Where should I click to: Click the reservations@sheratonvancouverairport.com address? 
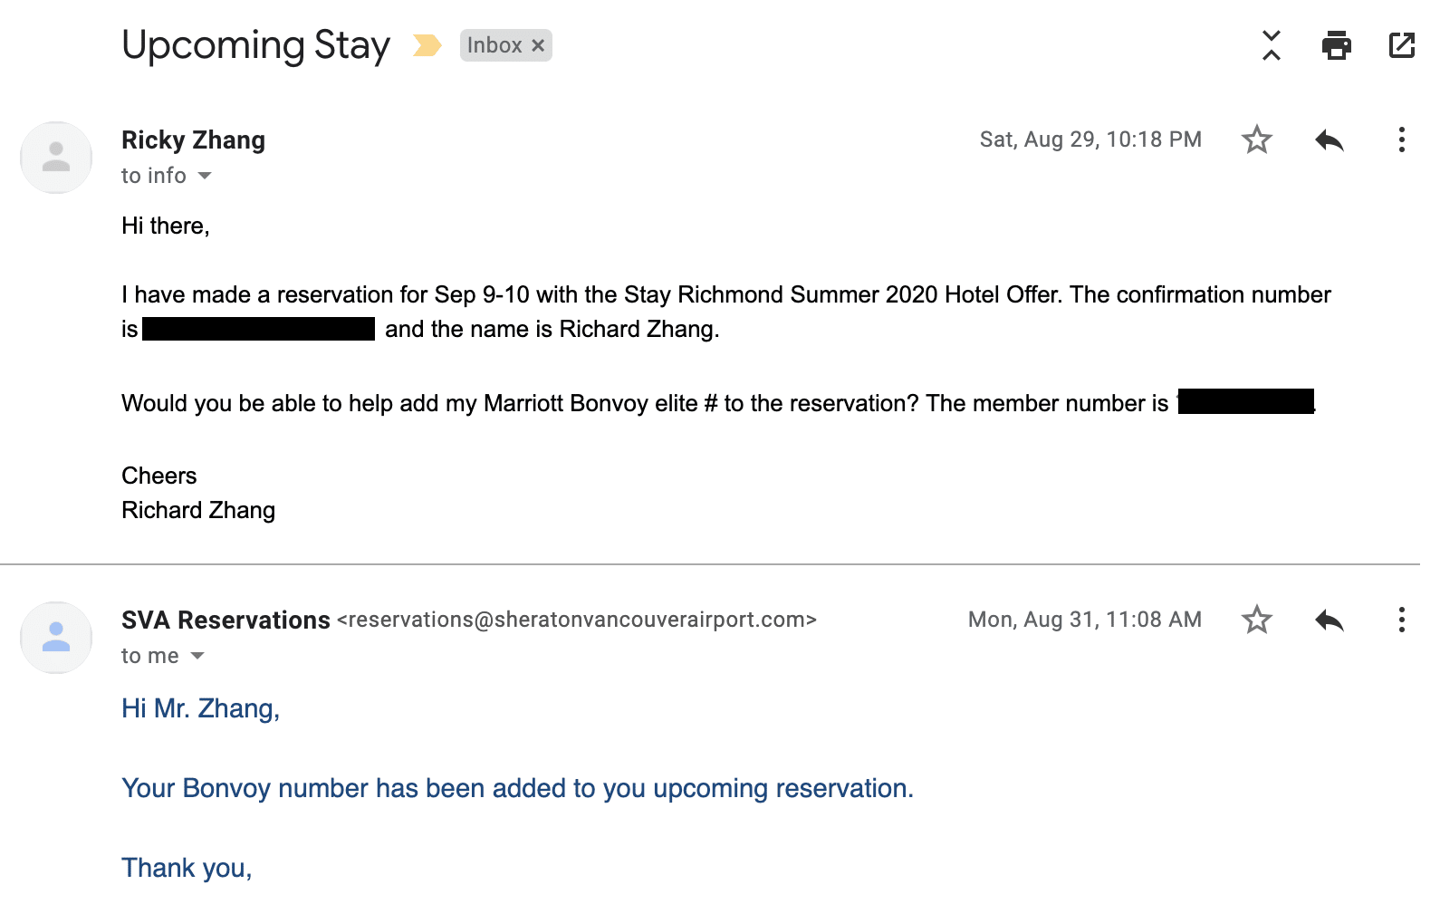[x=577, y=620]
